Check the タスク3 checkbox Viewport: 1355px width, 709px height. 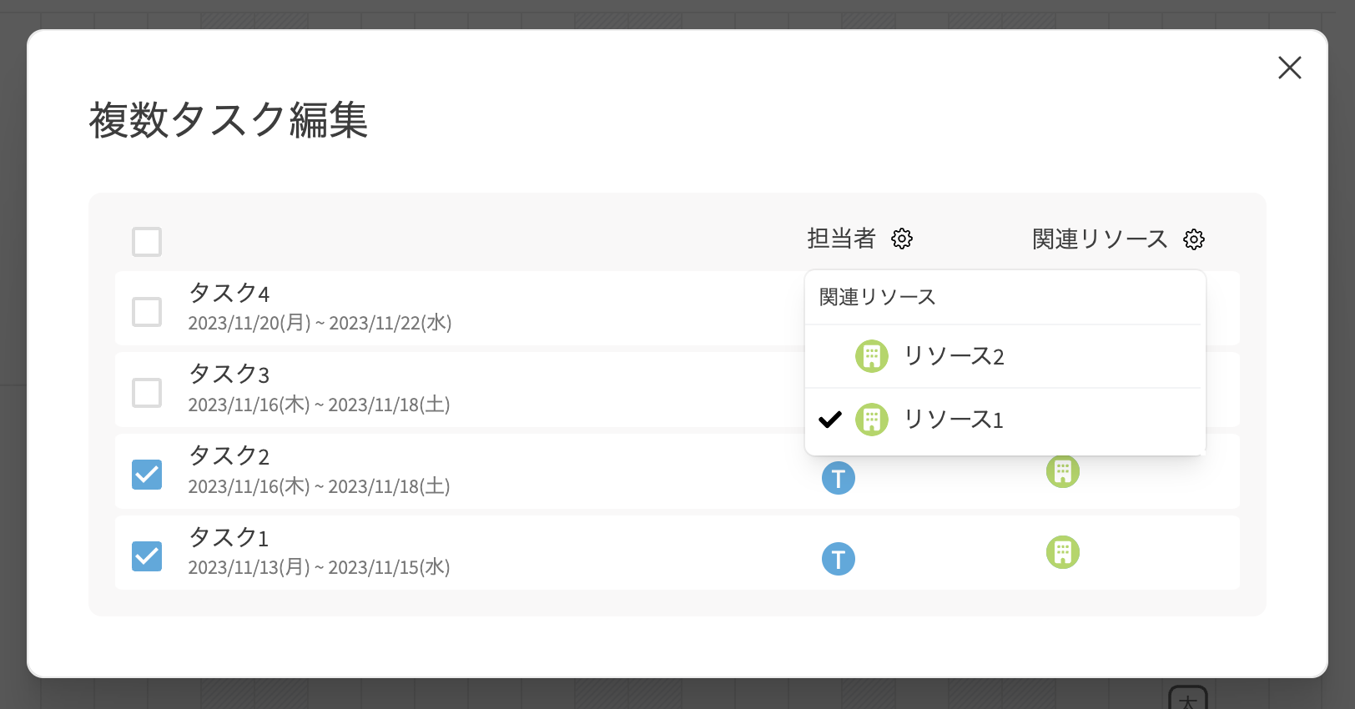pyautogui.click(x=147, y=392)
